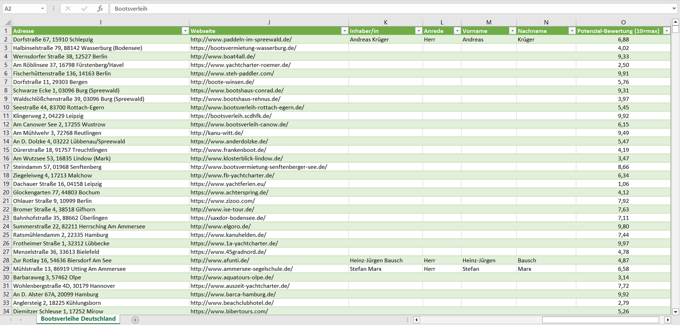Click the Cancel X icon in formula bar
This screenshot has height=325, width=680.
coord(68,8)
